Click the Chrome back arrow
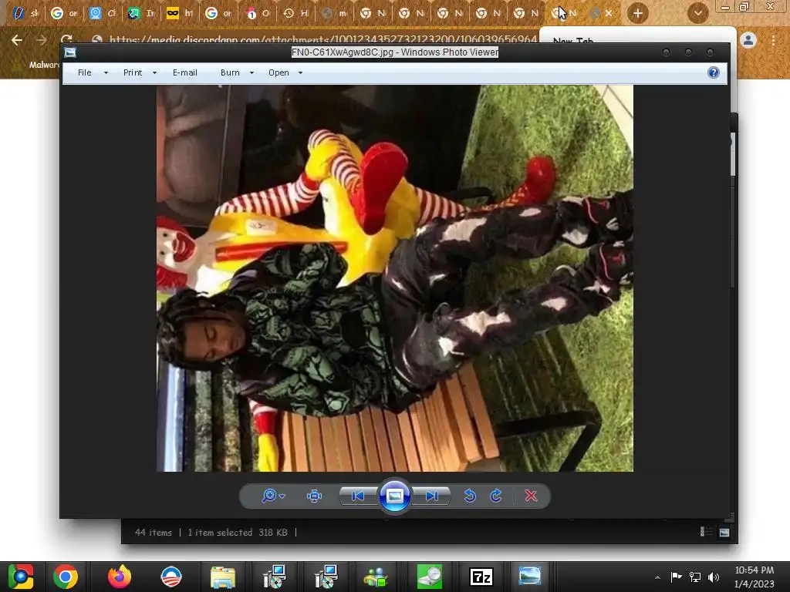The width and height of the screenshot is (790, 592). point(17,40)
